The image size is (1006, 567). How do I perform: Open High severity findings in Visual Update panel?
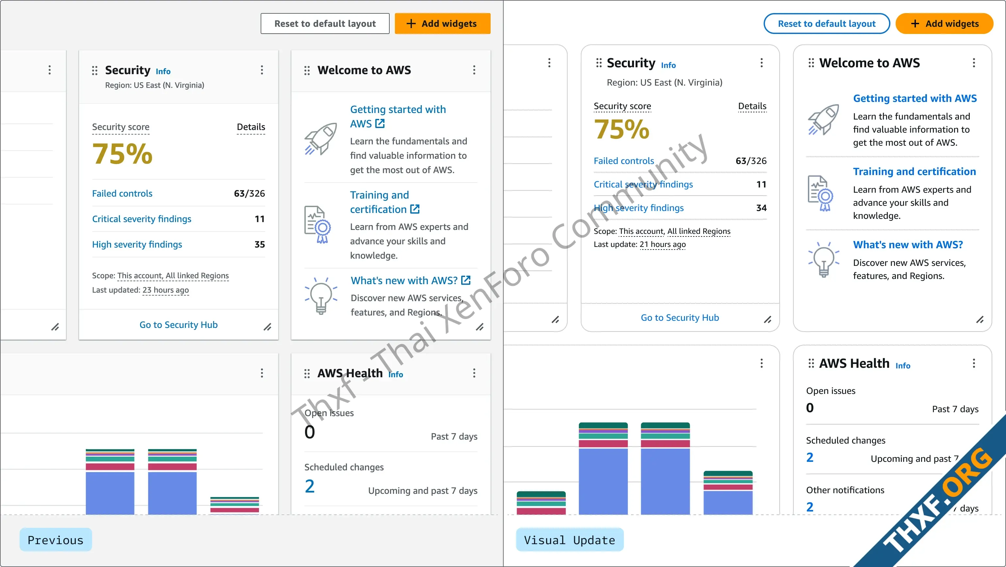tap(639, 208)
